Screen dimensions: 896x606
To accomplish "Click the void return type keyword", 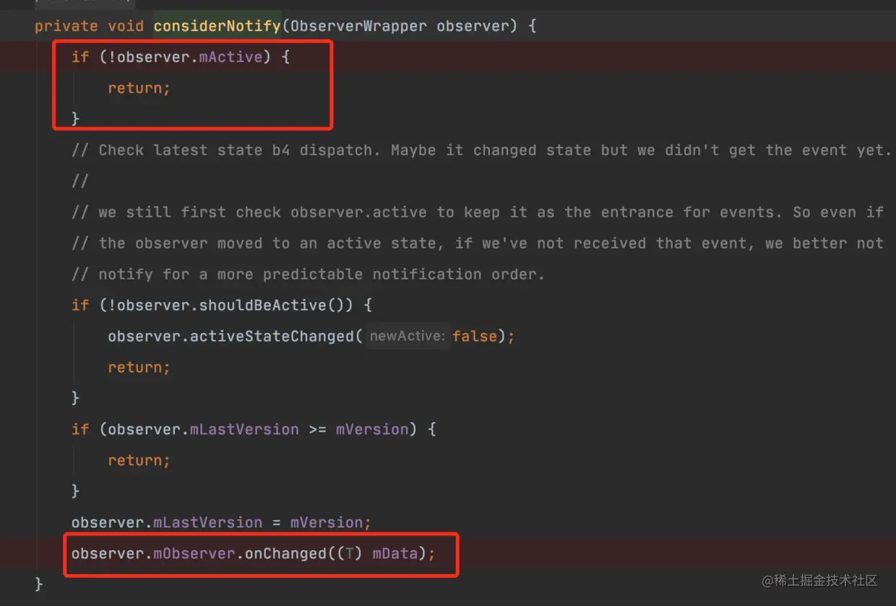I will (x=126, y=27).
